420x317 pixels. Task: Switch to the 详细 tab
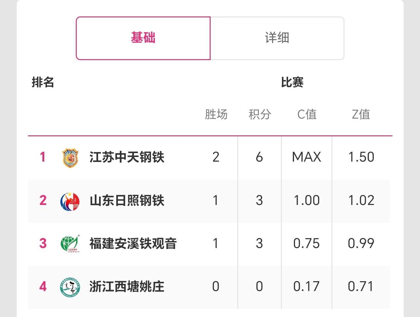tap(277, 38)
